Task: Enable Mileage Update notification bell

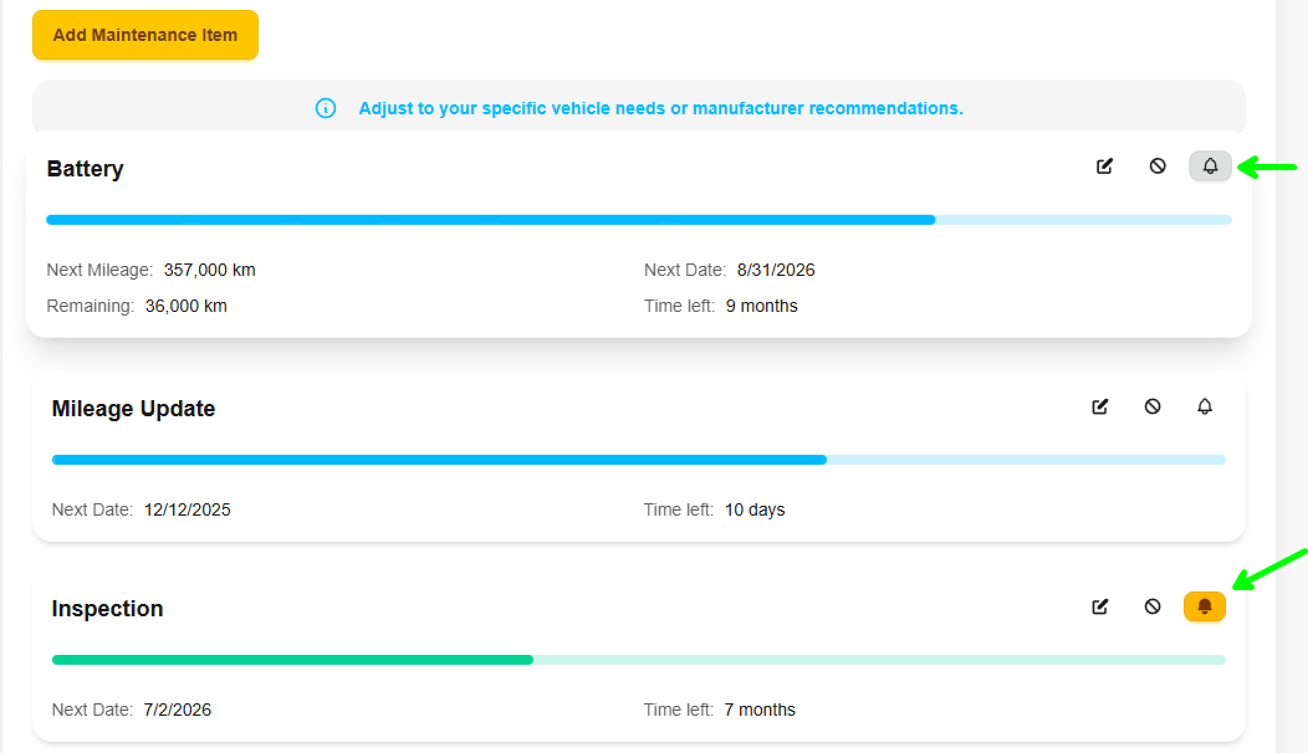Action: point(1204,406)
